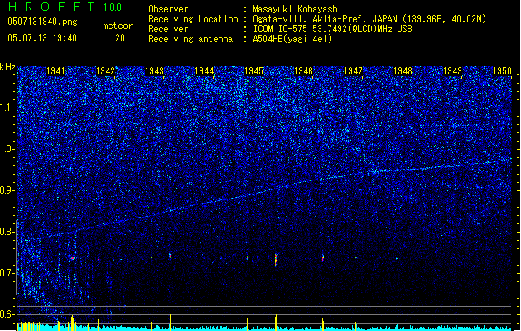Click the kHz axis unit label

(7, 67)
